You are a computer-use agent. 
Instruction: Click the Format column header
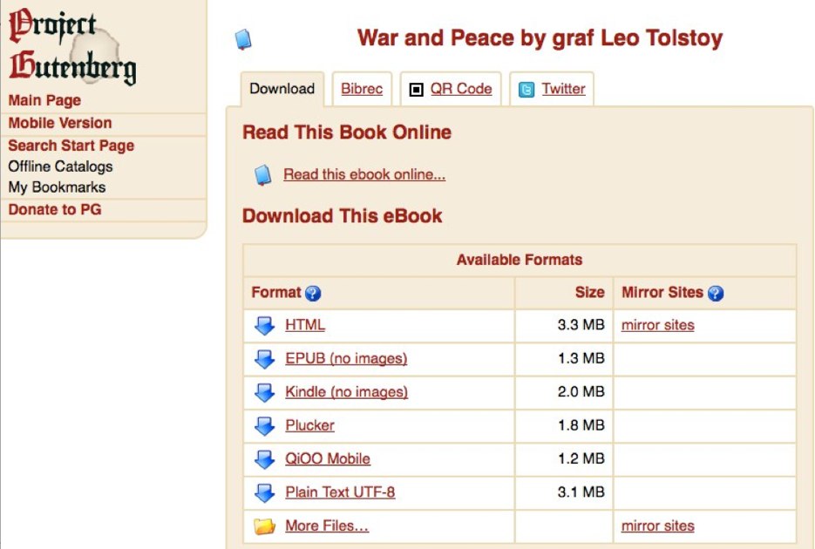point(276,293)
